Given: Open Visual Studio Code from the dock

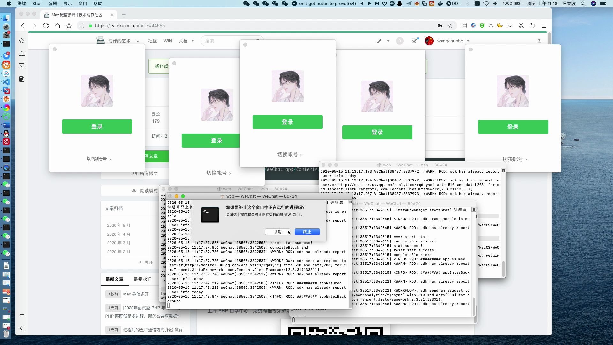Looking at the screenshot, I should [6, 82].
